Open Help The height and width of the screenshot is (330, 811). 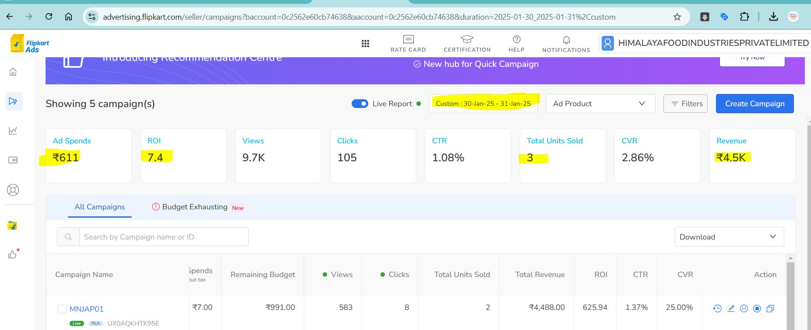pos(516,44)
